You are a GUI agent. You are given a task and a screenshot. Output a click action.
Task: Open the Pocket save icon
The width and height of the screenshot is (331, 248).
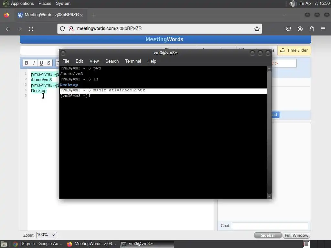click(288, 29)
